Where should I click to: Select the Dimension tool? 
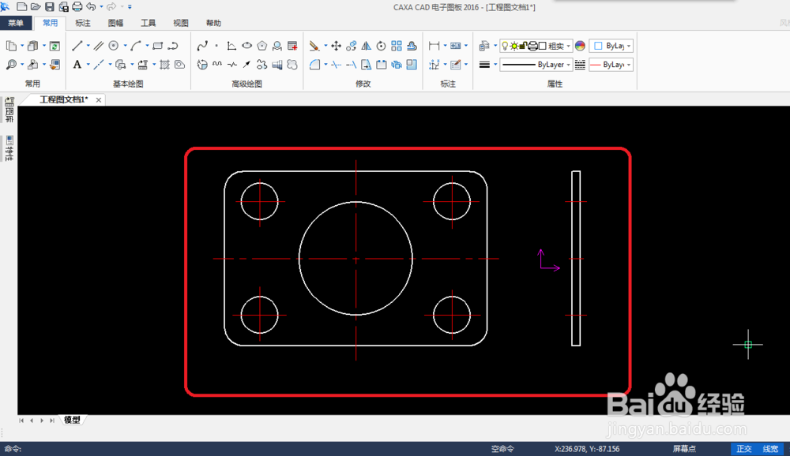pyautogui.click(x=434, y=46)
